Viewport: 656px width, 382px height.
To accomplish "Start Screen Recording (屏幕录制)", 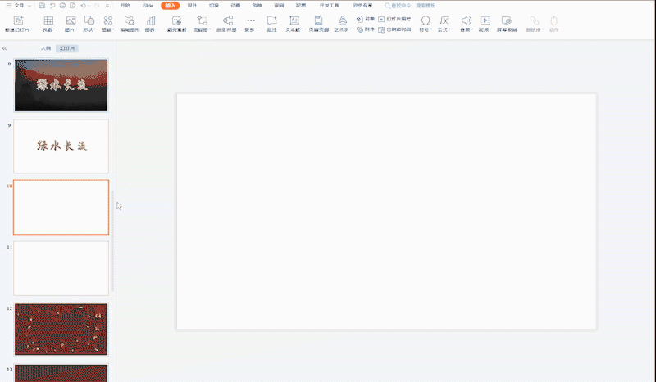I will point(507,24).
